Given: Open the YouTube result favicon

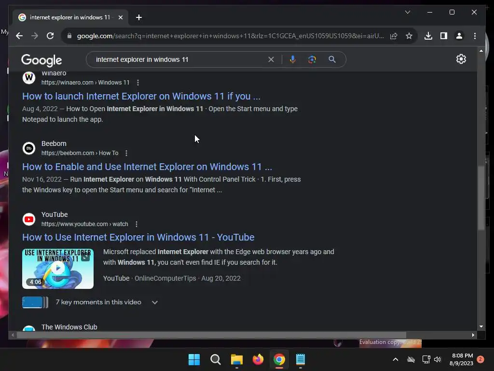Looking at the screenshot, I should point(29,219).
